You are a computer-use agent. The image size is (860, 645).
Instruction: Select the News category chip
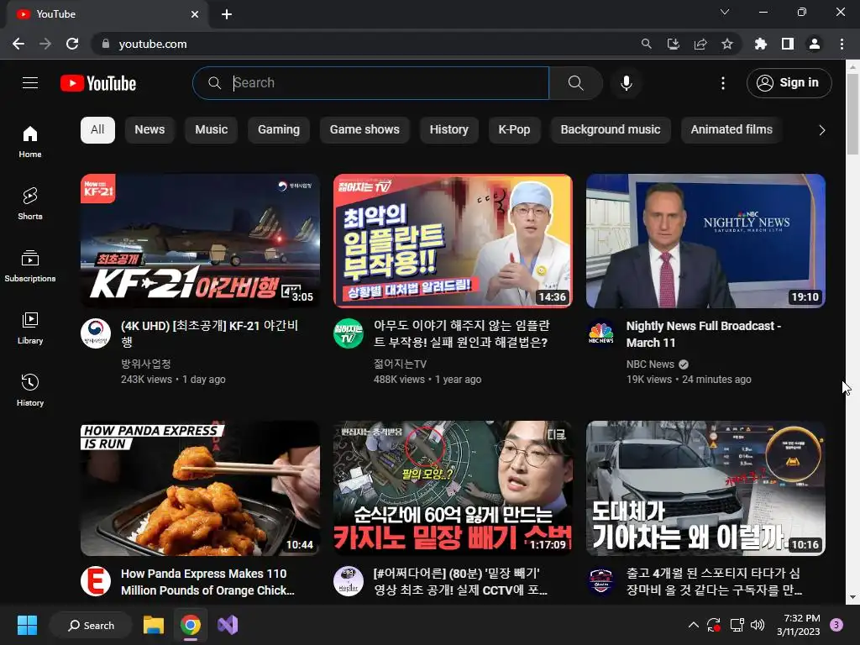[149, 130]
